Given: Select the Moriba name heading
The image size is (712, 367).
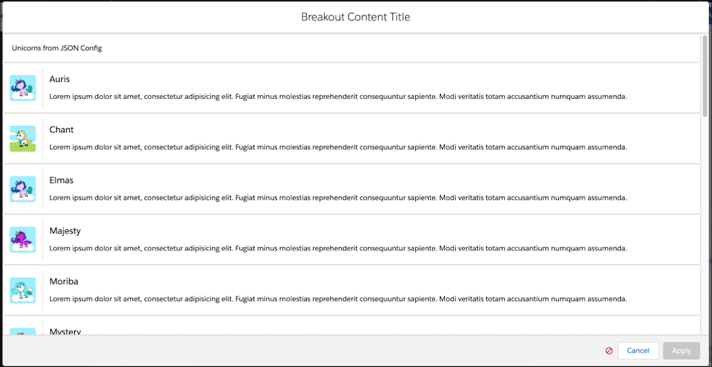Looking at the screenshot, I should pyautogui.click(x=63, y=281).
